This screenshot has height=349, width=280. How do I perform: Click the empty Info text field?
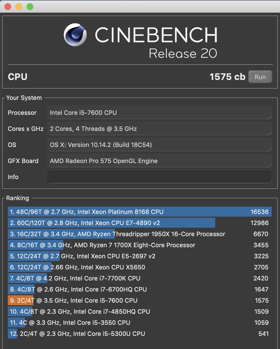pos(159,177)
